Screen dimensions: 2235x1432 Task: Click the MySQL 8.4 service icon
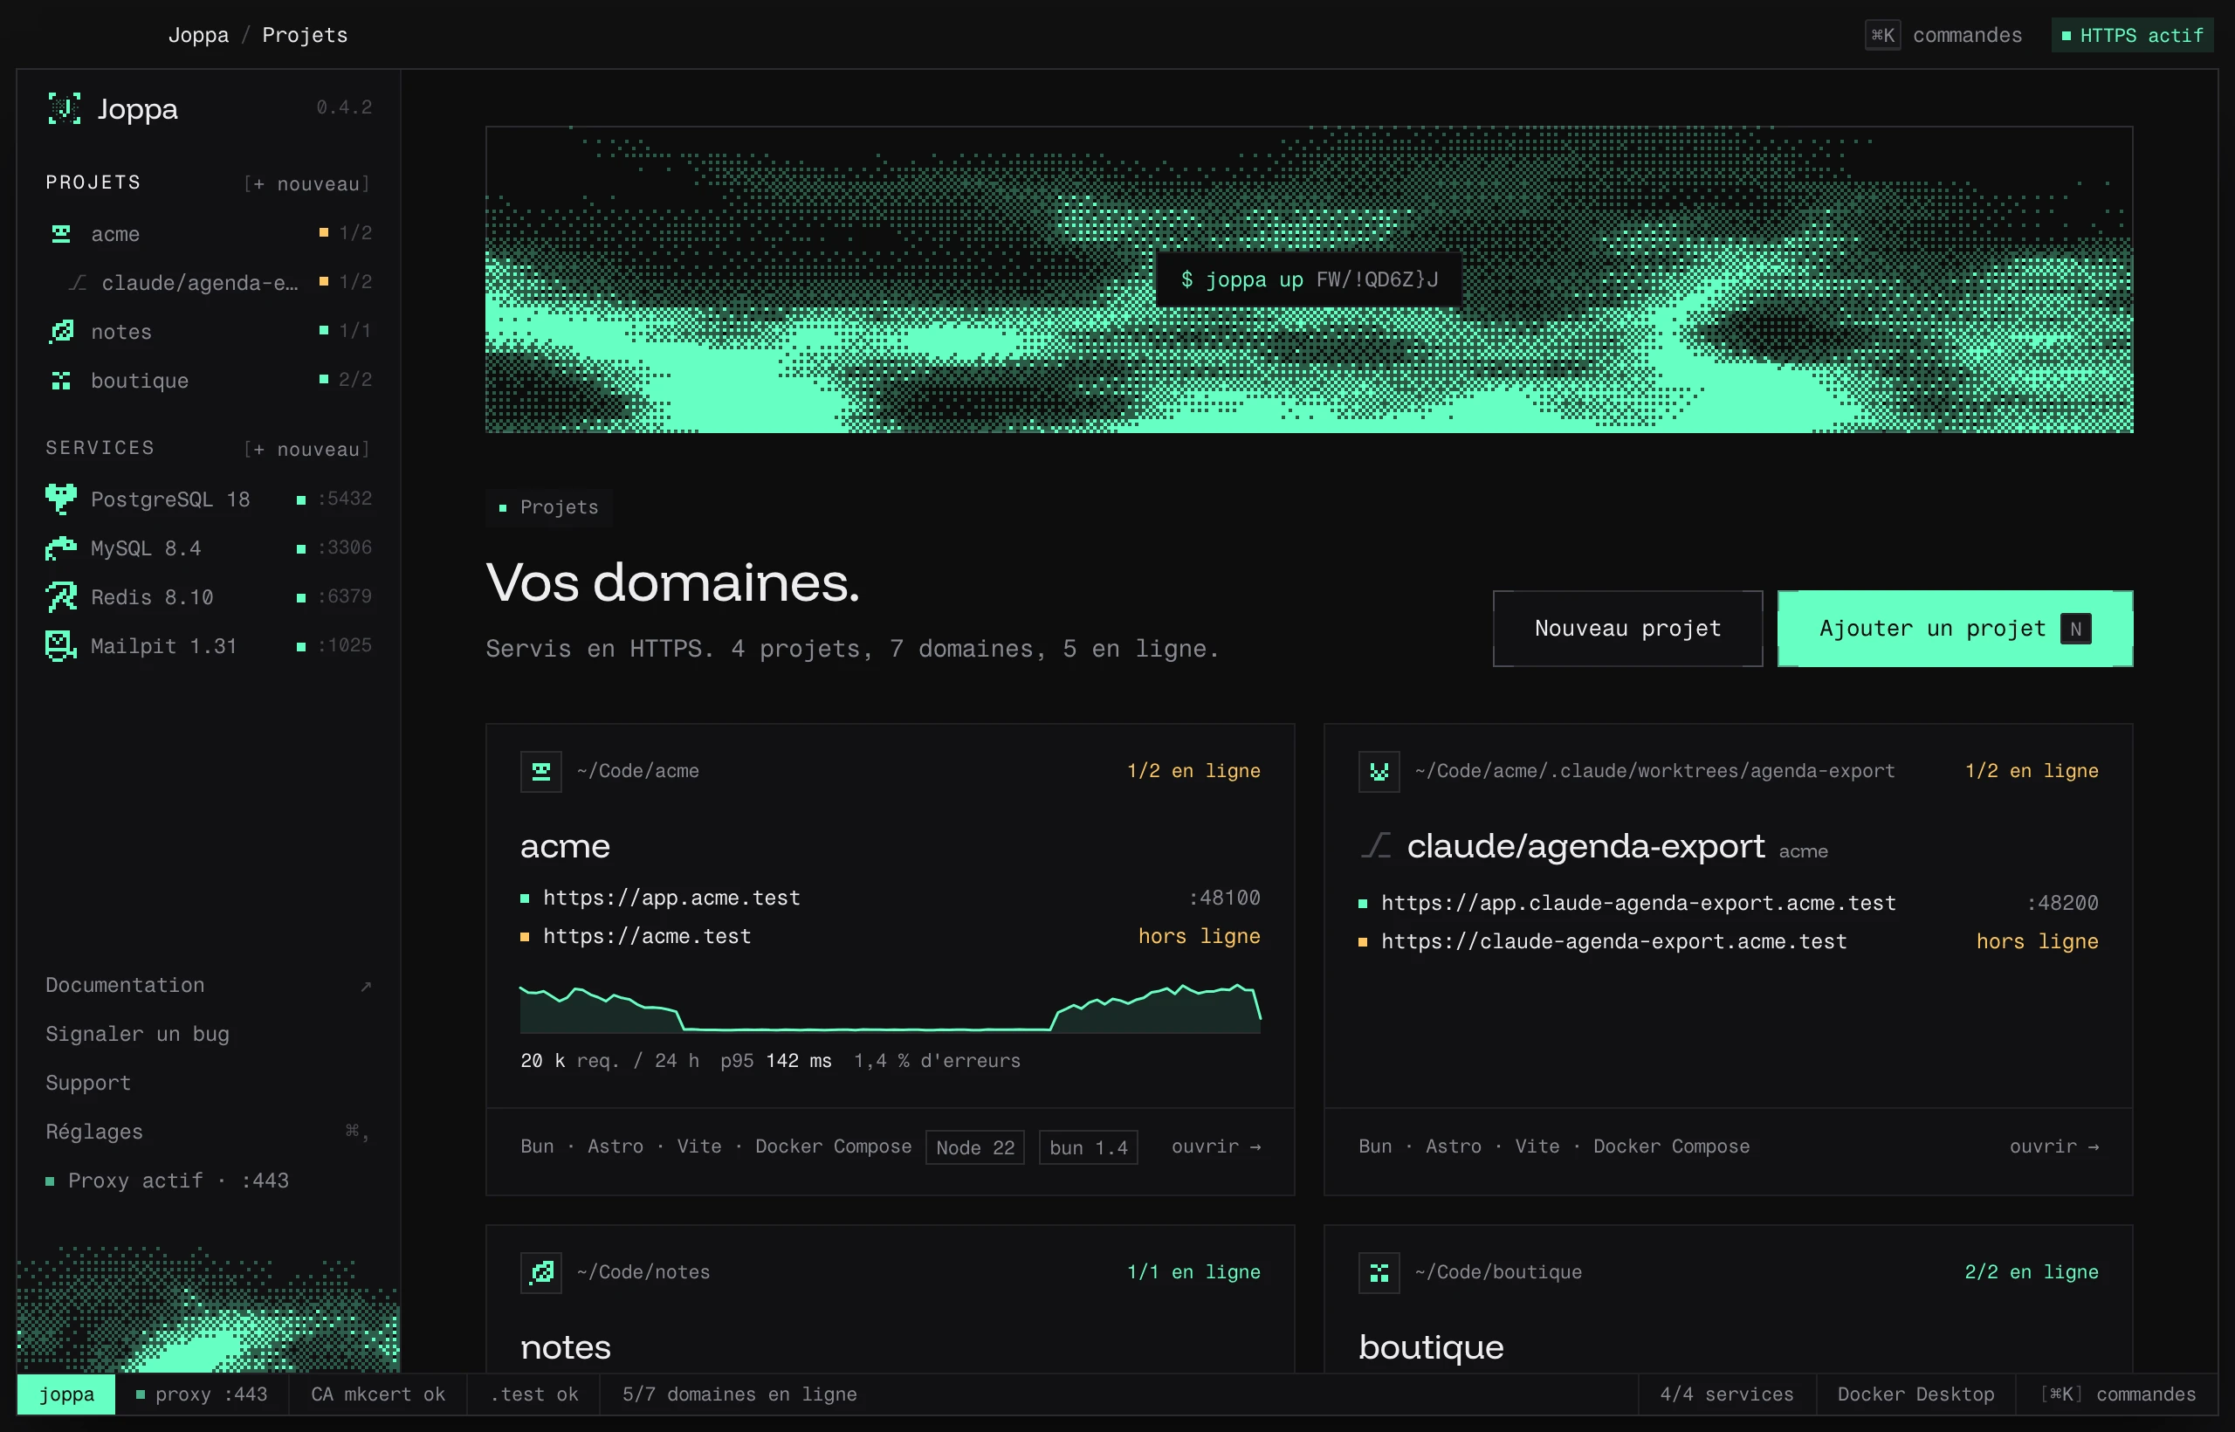point(61,548)
